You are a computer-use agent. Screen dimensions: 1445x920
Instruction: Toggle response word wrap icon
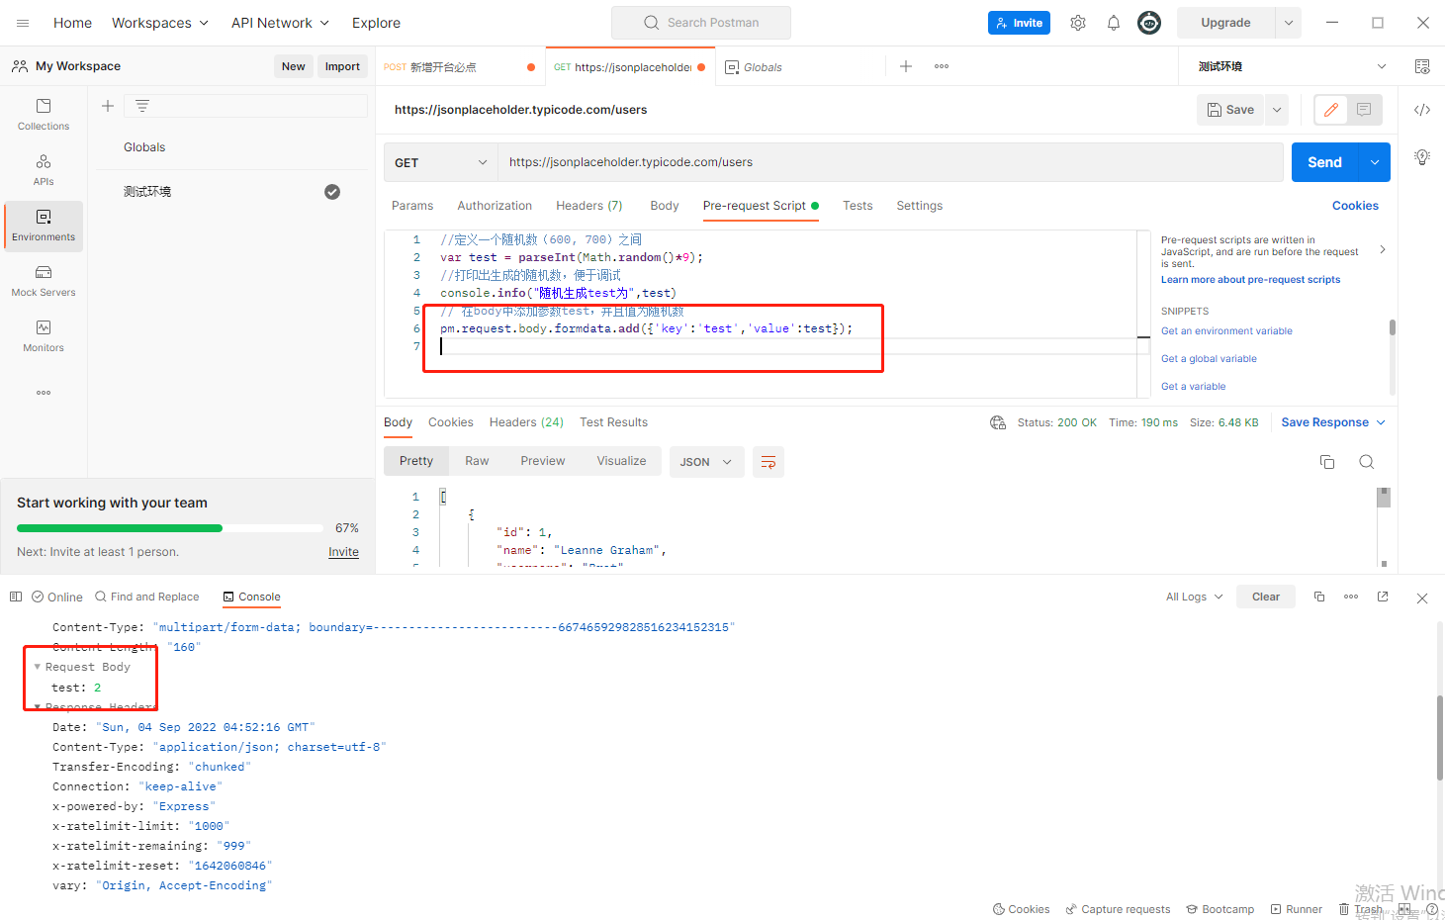click(x=768, y=462)
